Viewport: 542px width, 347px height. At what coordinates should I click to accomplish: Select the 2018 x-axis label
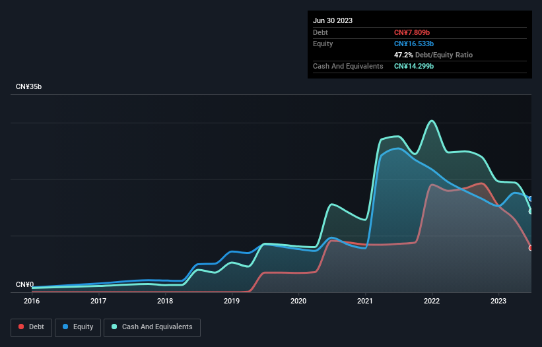tap(165, 301)
